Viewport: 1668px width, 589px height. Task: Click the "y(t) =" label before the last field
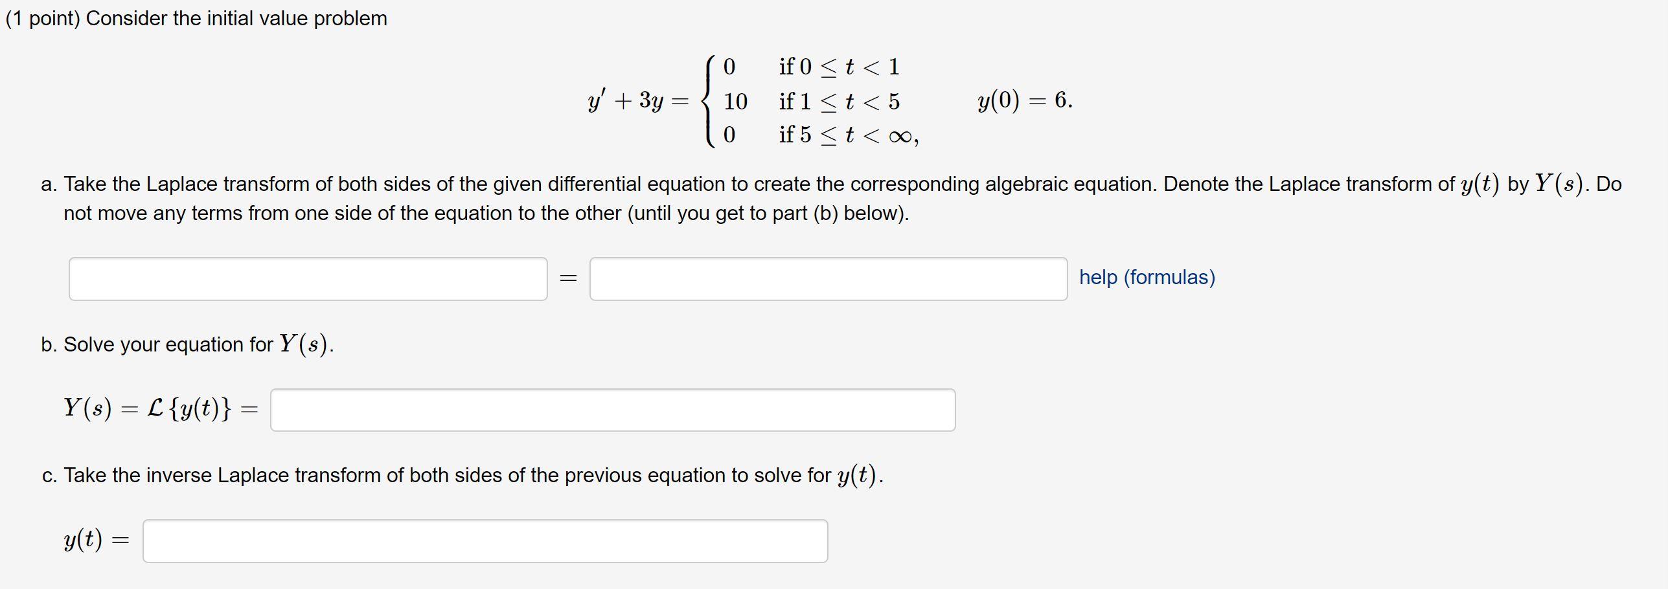(97, 540)
